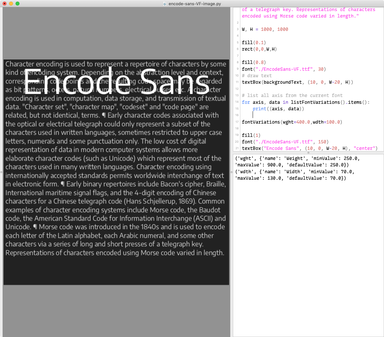Click the output line with 'maxValue': 130.0
The image size is (384, 337).
[291, 178]
